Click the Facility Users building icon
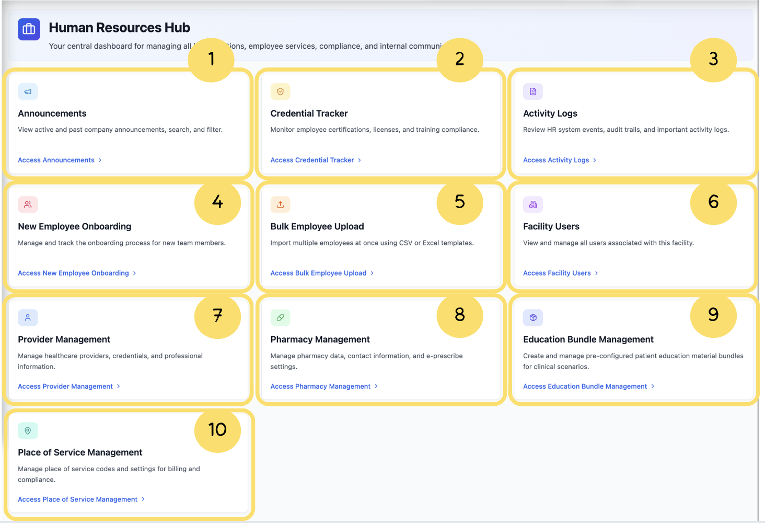765x523 pixels. [x=532, y=204]
